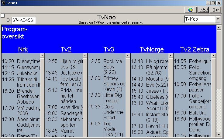Select the 13:10 Liv og røre entry
This screenshot has width=224, height=139.
point(150,61)
